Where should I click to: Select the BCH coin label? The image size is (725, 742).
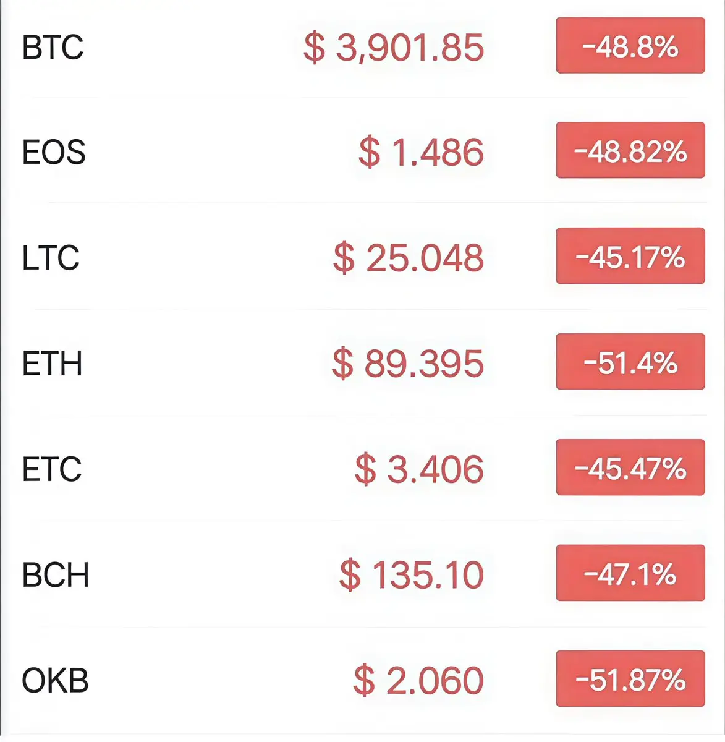pyautogui.click(x=56, y=574)
